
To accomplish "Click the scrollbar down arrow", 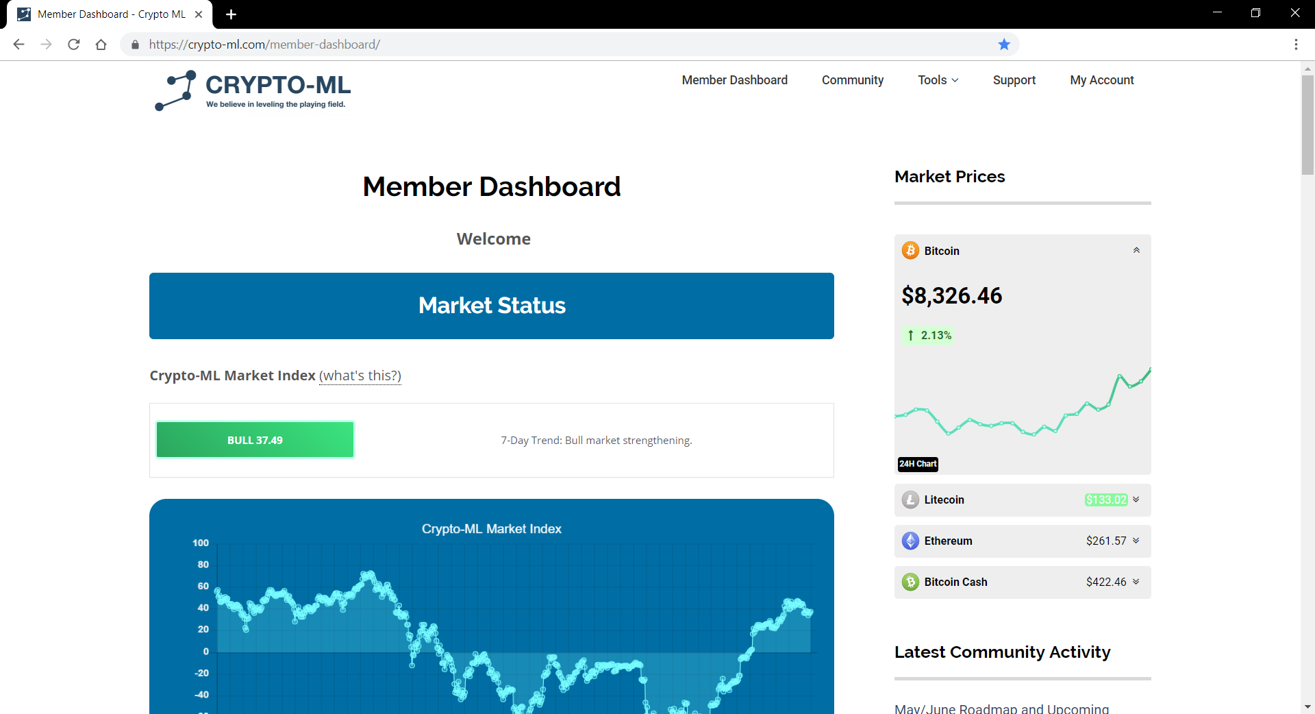I will pos(1307,706).
